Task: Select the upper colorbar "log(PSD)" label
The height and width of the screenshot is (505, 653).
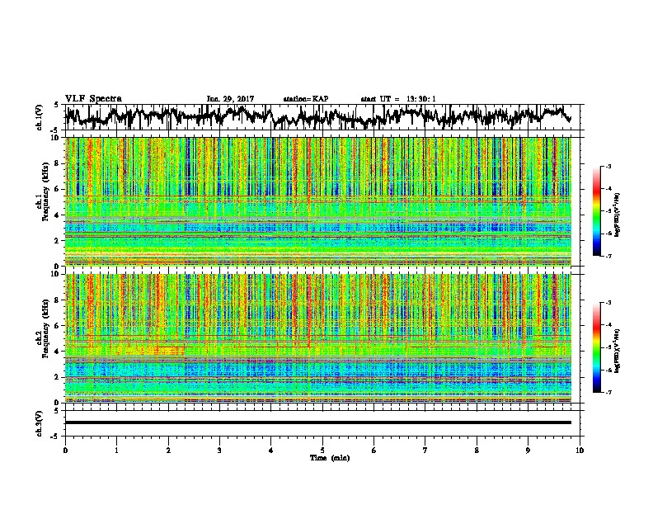Action: coord(618,215)
